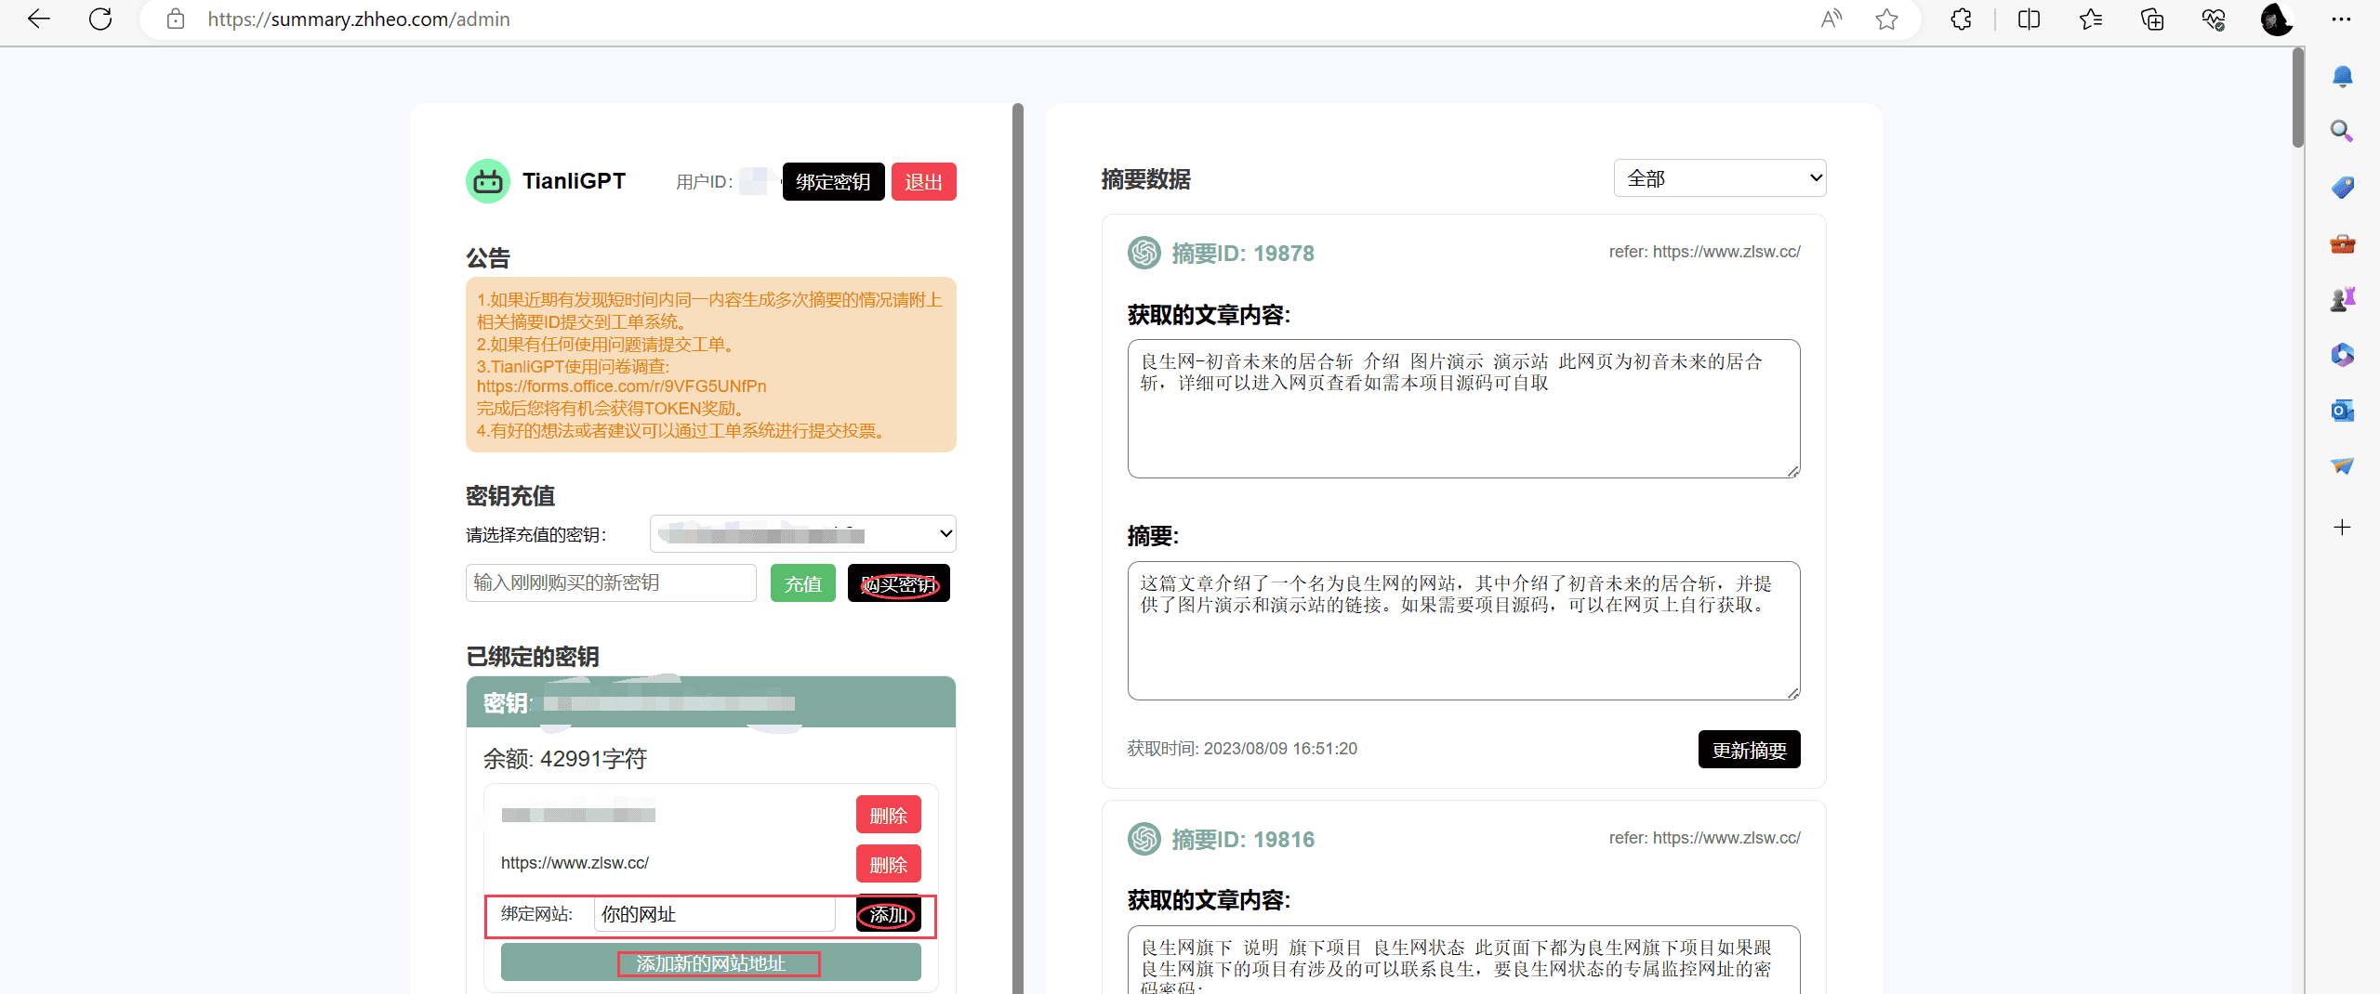
Task: Click 更新摘要 for summary 19878
Action: point(1749,750)
